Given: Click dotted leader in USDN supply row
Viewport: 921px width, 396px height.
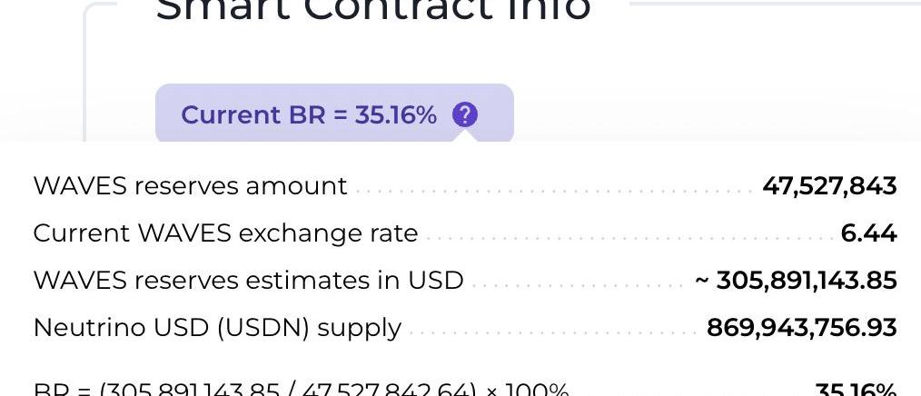Looking at the screenshot, I should pos(550,333).
